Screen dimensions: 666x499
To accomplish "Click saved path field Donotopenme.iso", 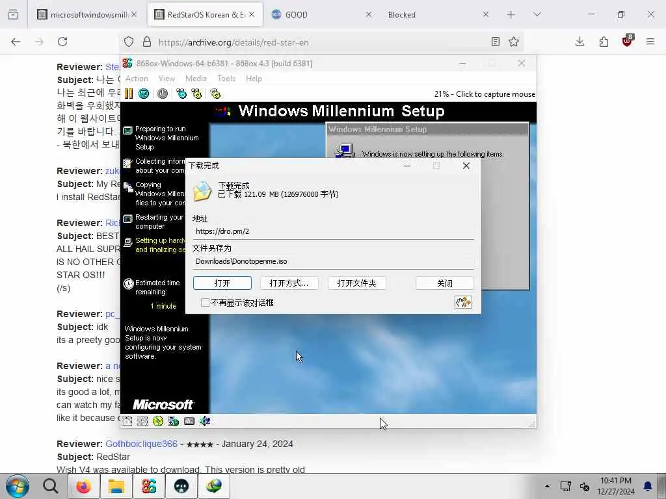I will point(333,261).
